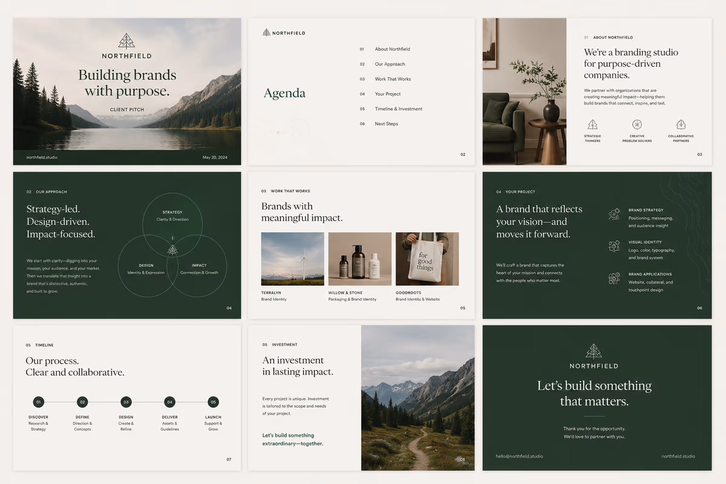Click the tree logo on the closing dark slide

click(594, 352)
